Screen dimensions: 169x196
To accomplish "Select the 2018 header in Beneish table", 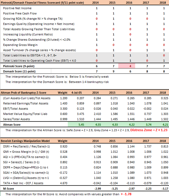I will coord(163,141).
